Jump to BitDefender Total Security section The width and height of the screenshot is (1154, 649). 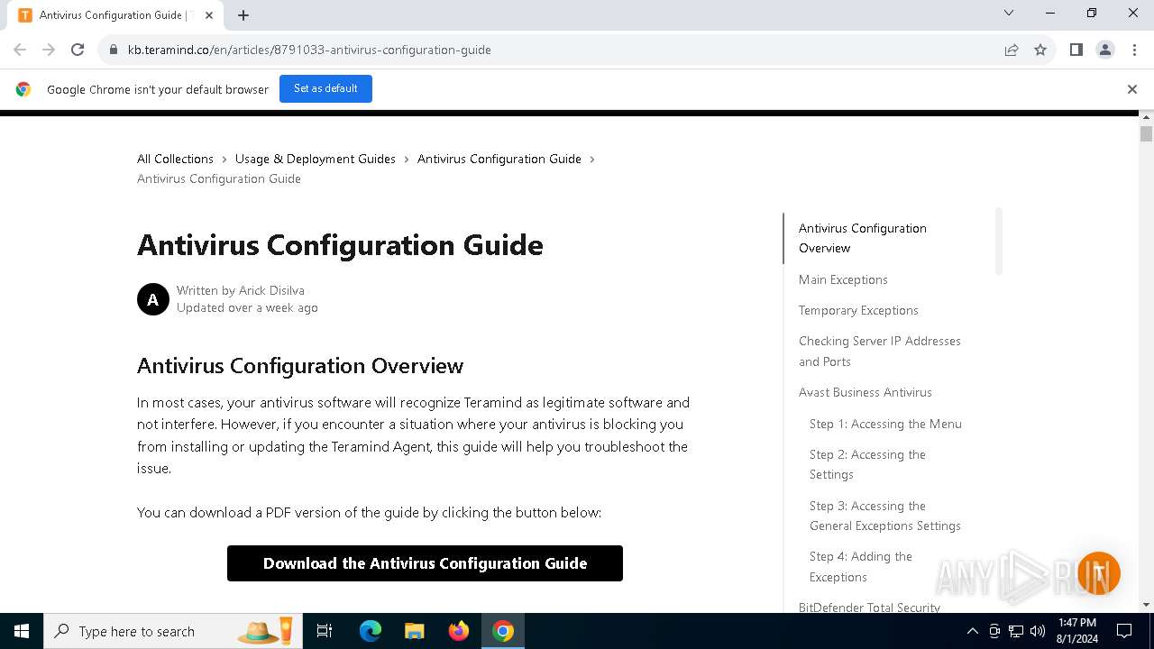pos(869,608)
